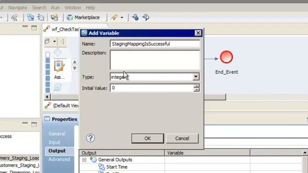The height and width of the screenshot is (173, 308).
Task: Click the blue-window toolbar icon right of the gears icon
Action: pos(30,17)
